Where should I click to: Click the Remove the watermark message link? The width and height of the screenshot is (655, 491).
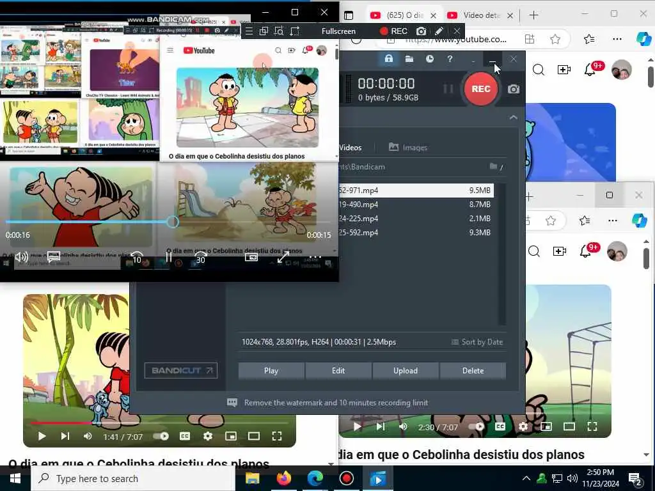[x=336, y=403]
